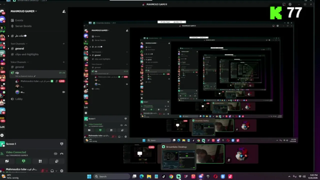Screen dimensions: 320x180
Task: Open the soundboard button
Action: 57,161
